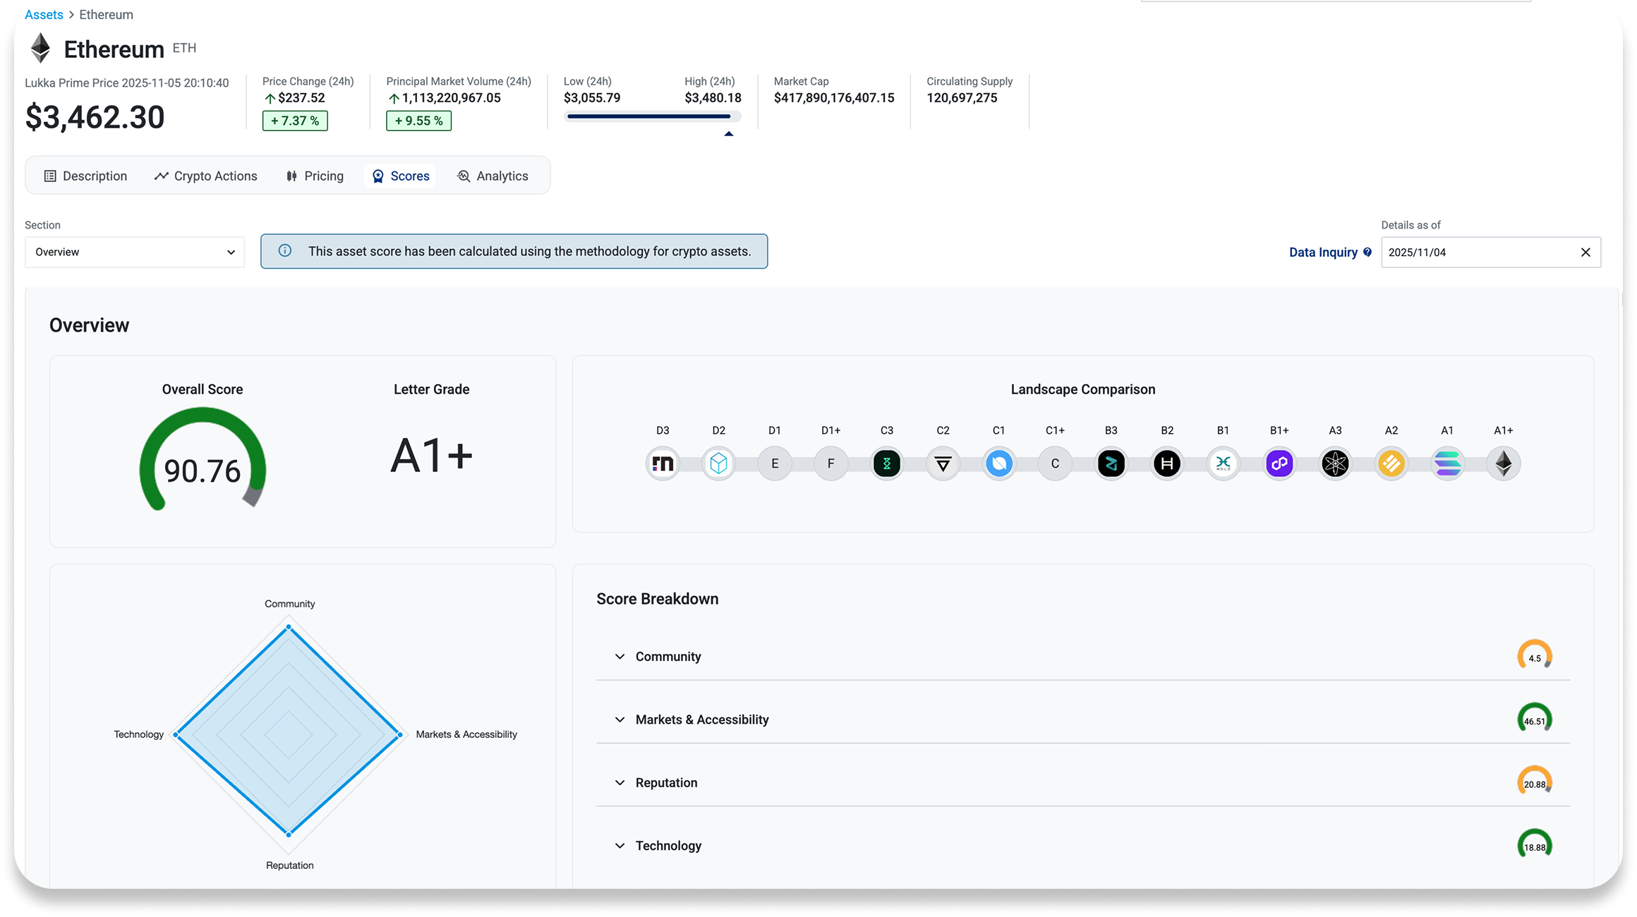Screen dimensions: 1637x917
Task: Click the Overall Score 90.76 gauge
Action: (x=203, y=460)
